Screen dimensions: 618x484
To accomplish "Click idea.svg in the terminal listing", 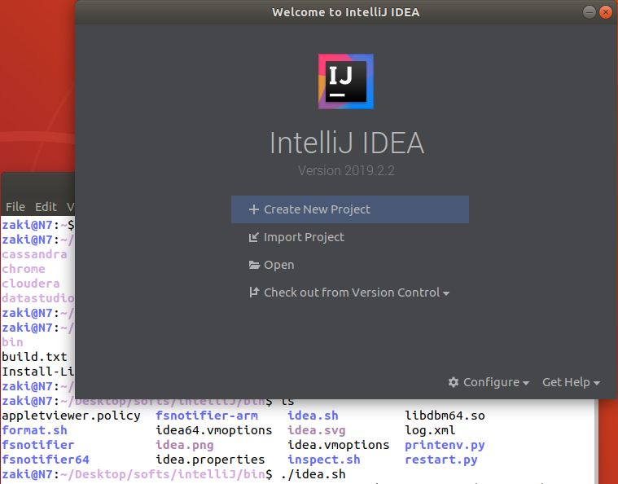I will (317, 430).
